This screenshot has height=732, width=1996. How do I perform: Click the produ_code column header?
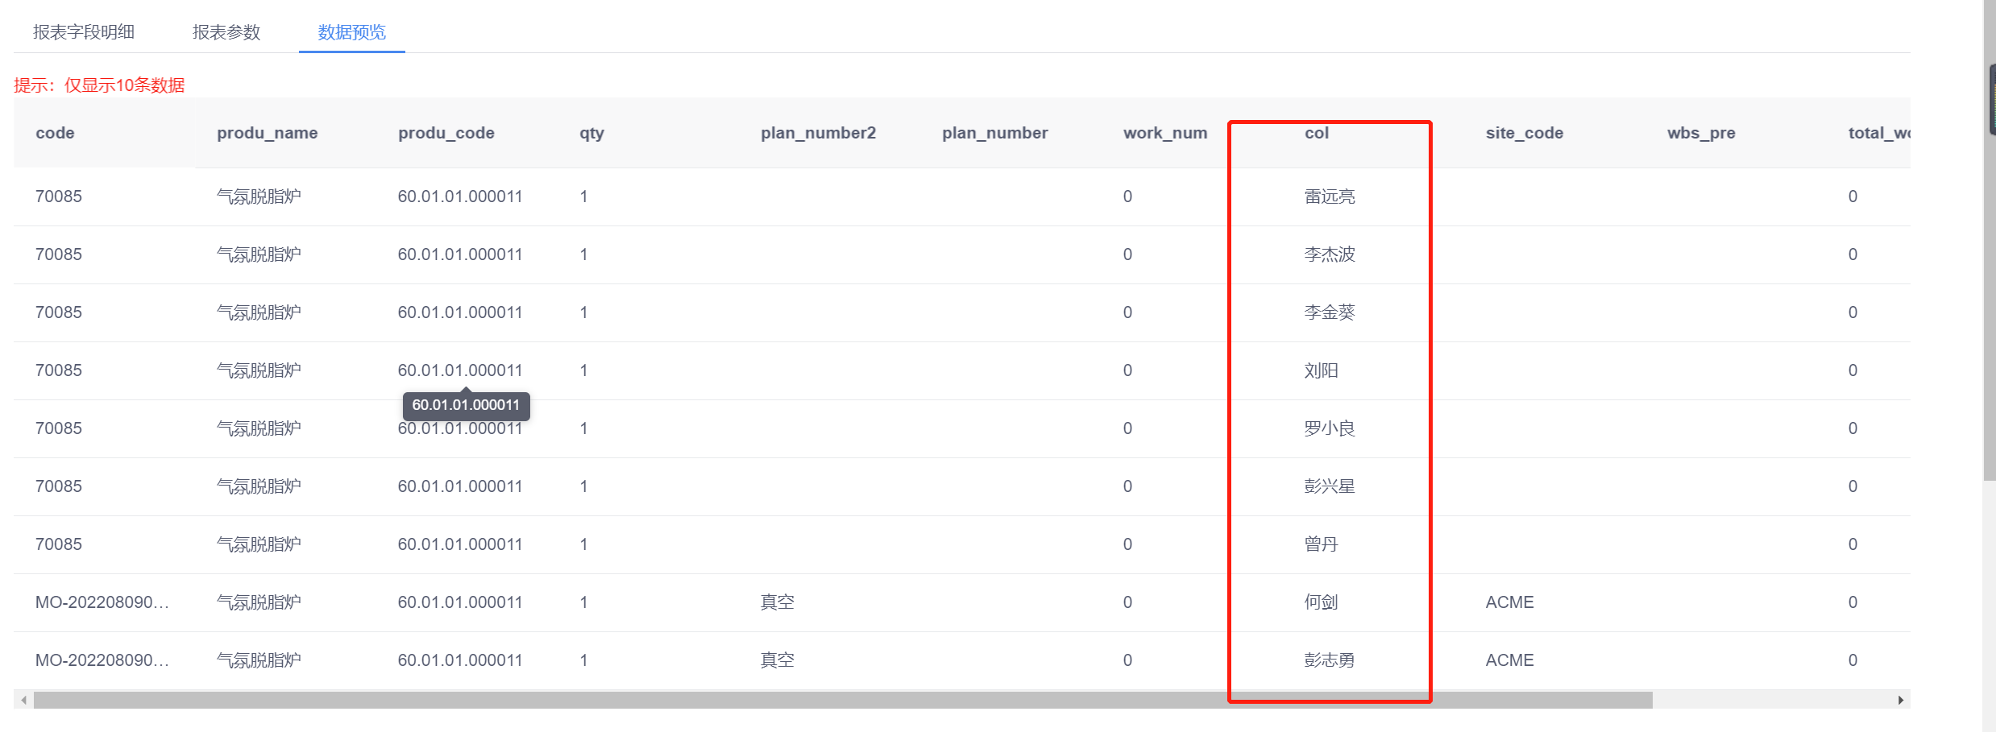446,133
